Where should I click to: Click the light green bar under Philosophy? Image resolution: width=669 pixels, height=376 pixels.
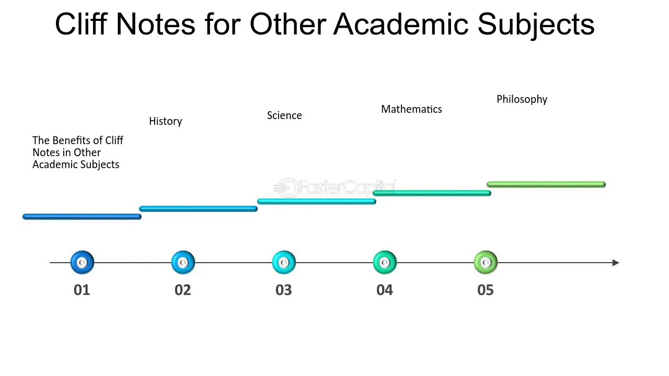pyautogui.click(x=546, y=184)
